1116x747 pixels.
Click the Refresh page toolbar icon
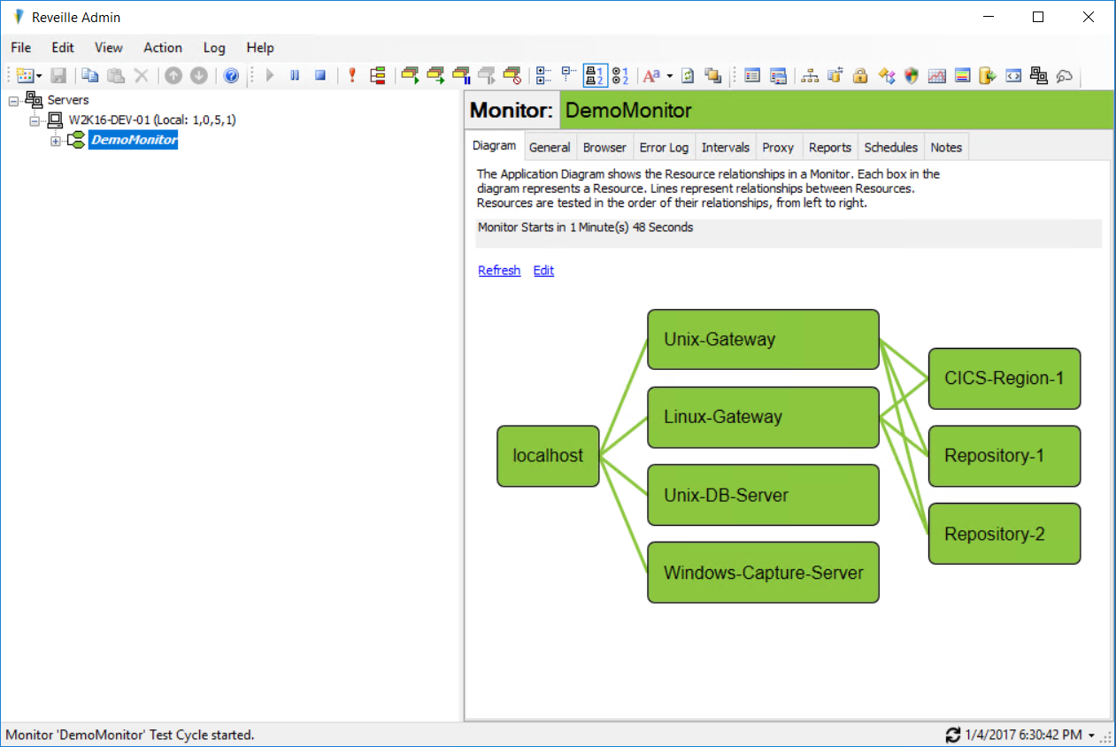pyautogui.click(x=688, y=76)
